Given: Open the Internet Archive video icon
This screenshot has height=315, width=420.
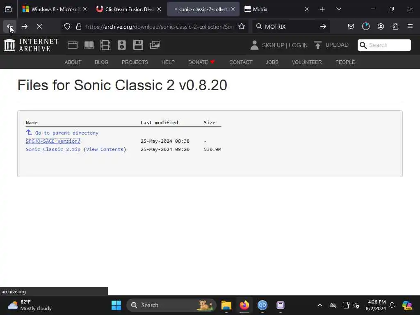Looking at the screenshot, I should click(x=105, y=45).
